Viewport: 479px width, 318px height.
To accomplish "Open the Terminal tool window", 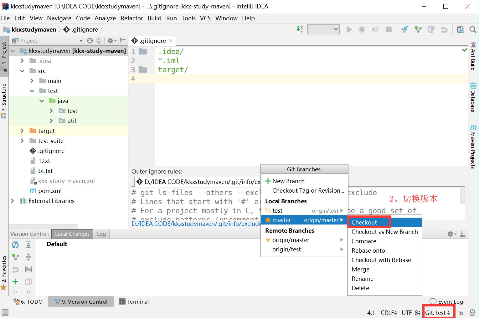I will click(134, 301).
